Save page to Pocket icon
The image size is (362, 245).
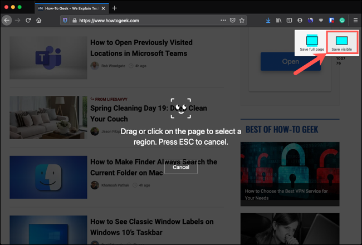(x=233, y=21)
